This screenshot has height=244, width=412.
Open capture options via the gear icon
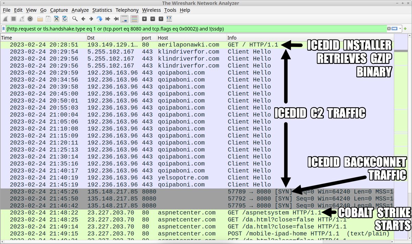click(30, 19)
